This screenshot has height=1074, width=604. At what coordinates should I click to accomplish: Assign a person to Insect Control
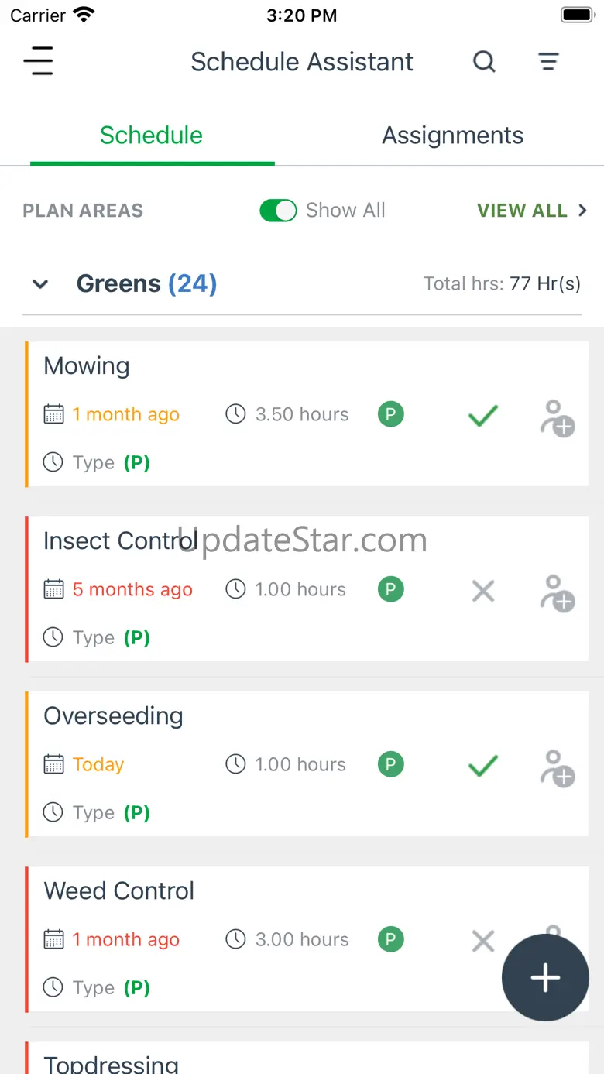(557, 593)
